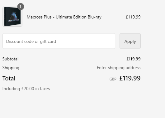Screen dimensions: 165x118
Task: Click the Shipping label
Action: click(x=11, y=68)
